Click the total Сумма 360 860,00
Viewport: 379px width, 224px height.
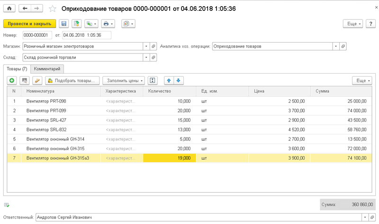tap(347, 205)
